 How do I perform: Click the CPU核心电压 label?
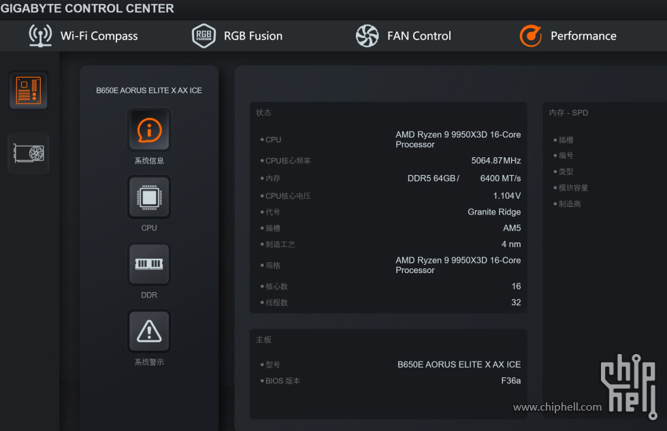coord(288,196)
